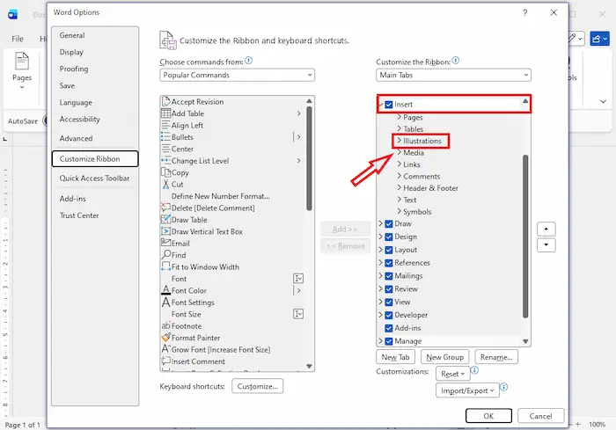Click the Bullets list icon
Image resolution: width=616 pixels, height=430 pixels.
(x=165, y=137)
